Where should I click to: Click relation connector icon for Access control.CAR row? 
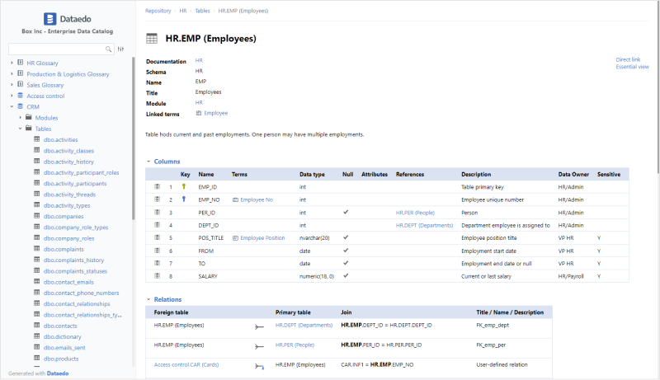tap(260, 364)
